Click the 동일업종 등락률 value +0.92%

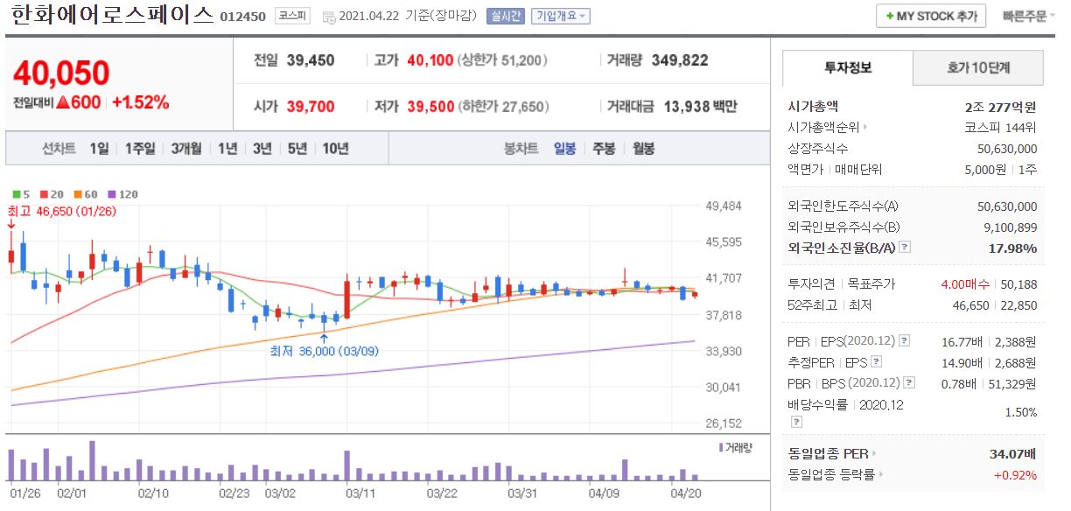pos(1015,475)
